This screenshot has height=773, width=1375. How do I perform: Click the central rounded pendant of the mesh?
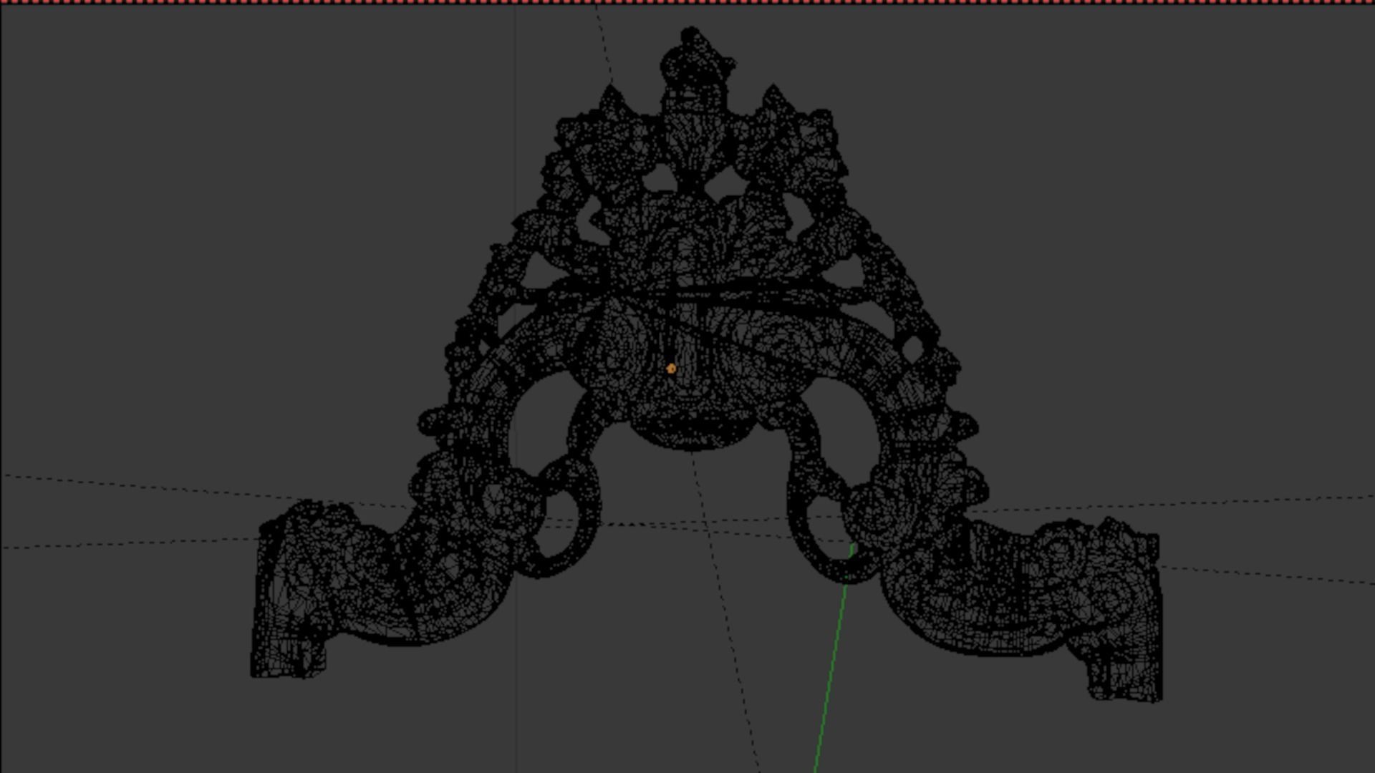pyautogui.click(x=691, y=429)
